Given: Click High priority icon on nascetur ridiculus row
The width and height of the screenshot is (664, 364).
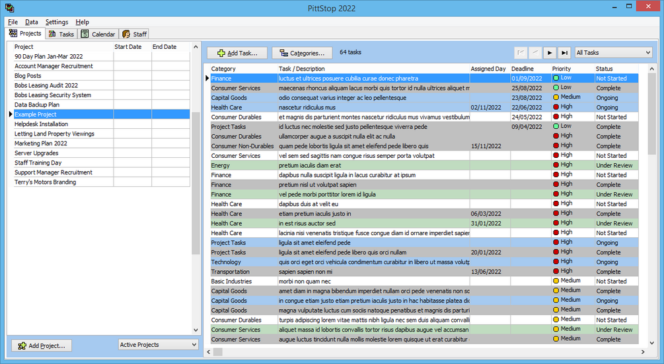Looking at the screenshot, I should pyautogui.click(x=556, y=107).
